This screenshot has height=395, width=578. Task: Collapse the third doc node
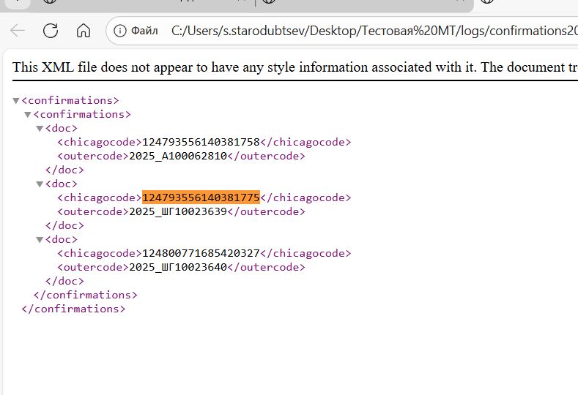pyautogui.click(x=40, y=240)
